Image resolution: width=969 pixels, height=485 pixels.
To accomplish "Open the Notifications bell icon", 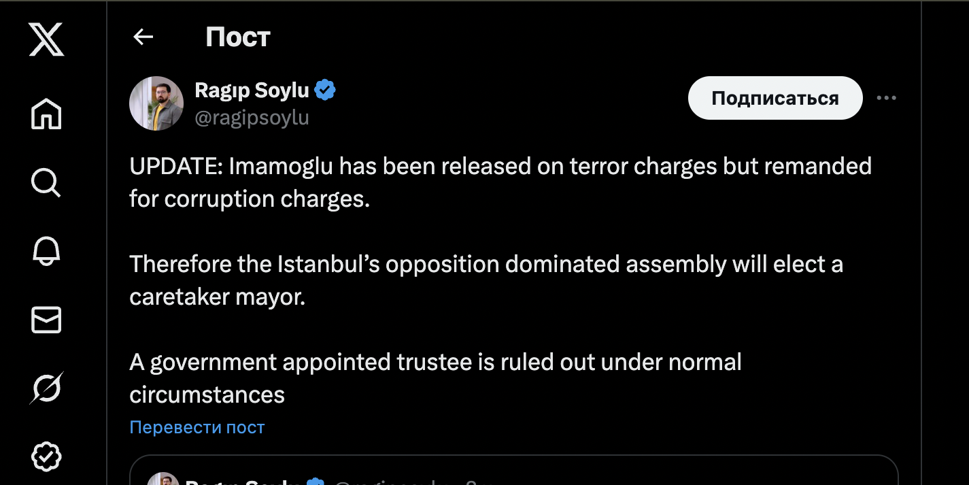I will coord(46,251).
